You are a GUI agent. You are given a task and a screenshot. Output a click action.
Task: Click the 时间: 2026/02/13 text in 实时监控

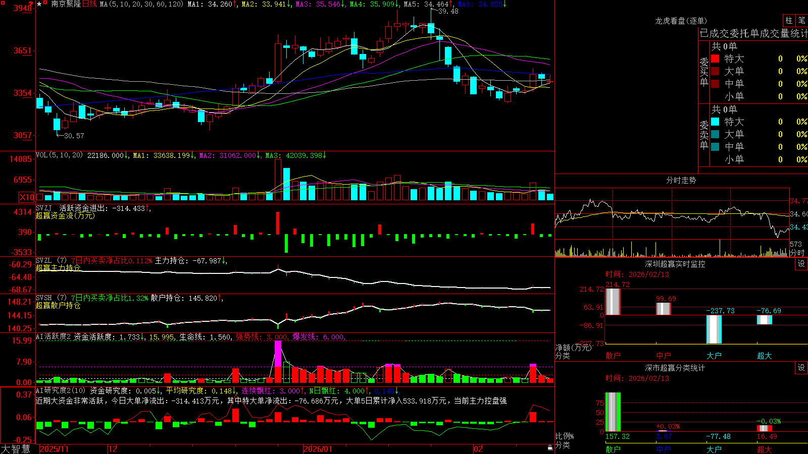pos(637,274)
